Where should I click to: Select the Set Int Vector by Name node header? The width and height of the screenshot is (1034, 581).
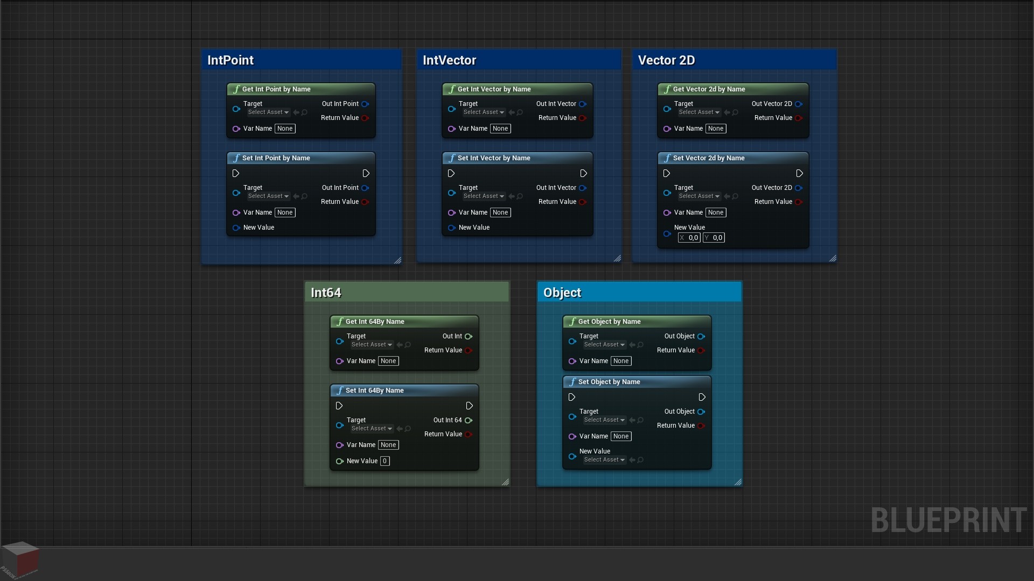point(518,158)
